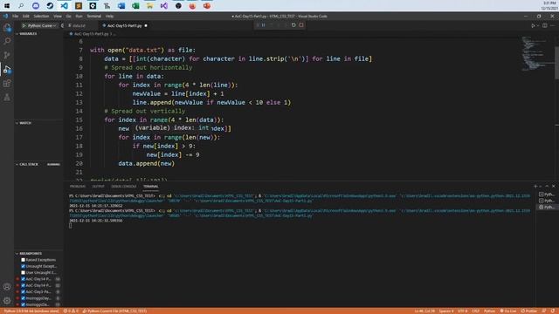
Task: Disable AoC-Day3 breakpoint checkbox
Action: coord(24,292)
